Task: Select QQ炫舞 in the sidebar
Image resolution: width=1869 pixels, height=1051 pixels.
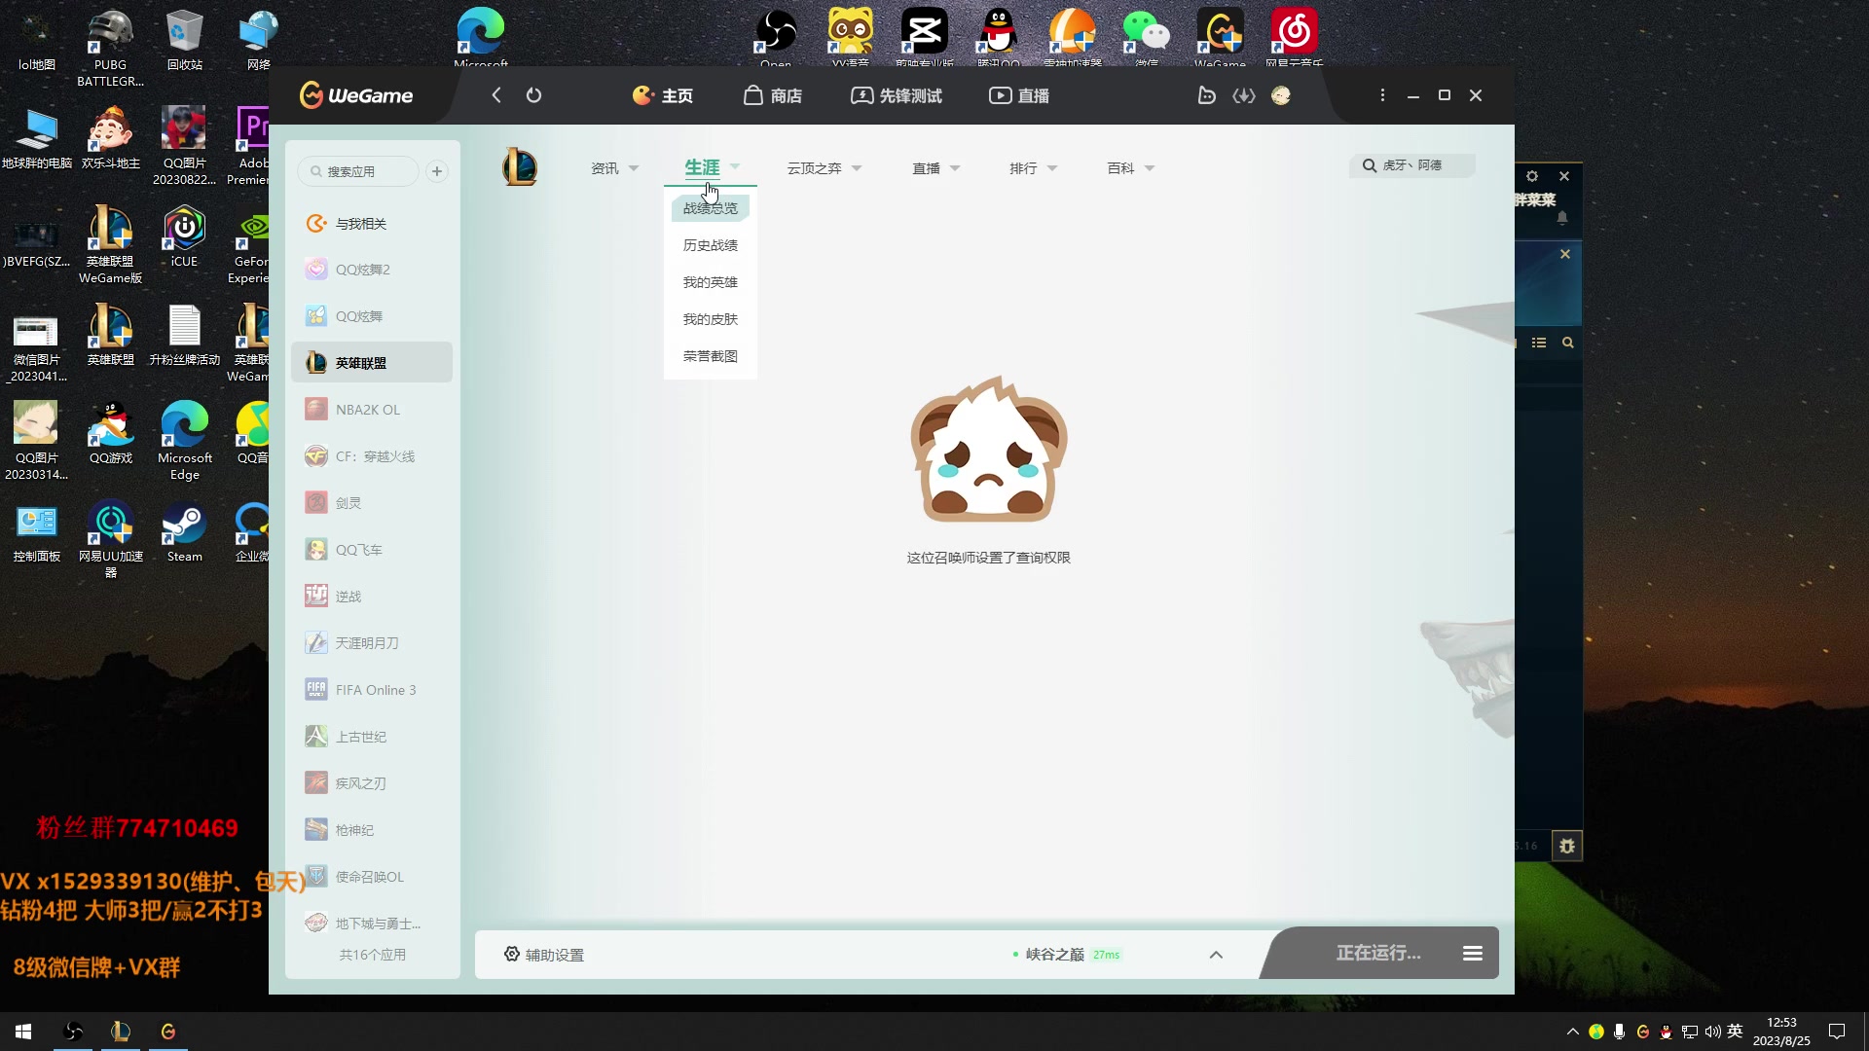Action: point(372,316)
